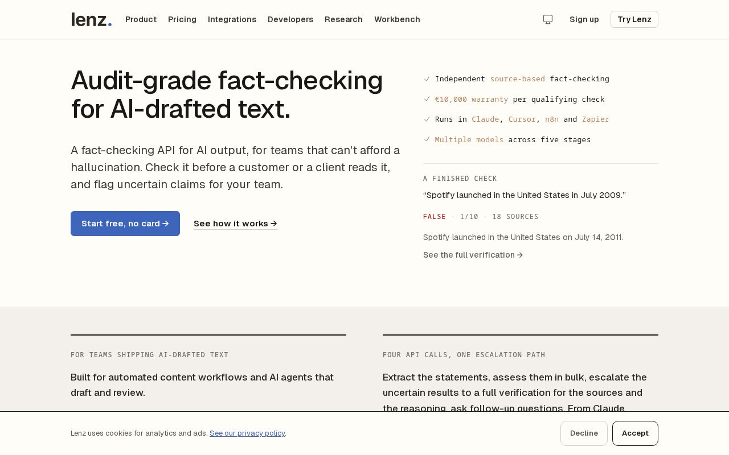Click the Multiple models link
This screenshot has width=729, height=455.
click(x=469, y=139)
